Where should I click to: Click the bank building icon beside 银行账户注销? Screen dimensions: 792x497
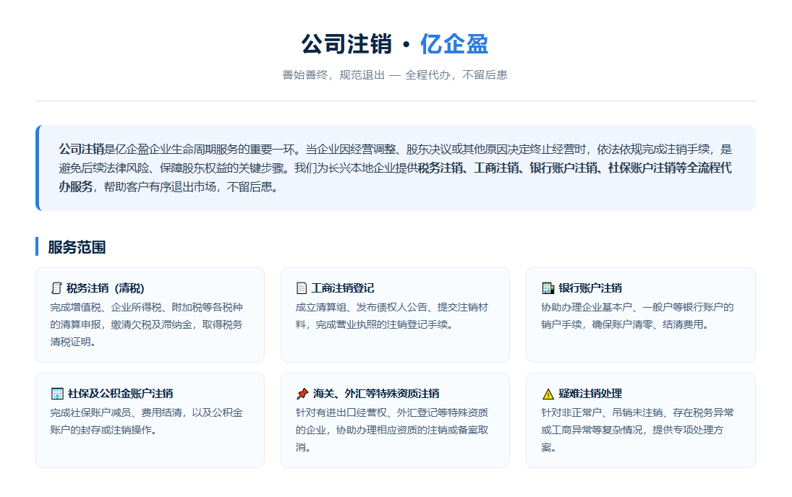pos(548,288)
